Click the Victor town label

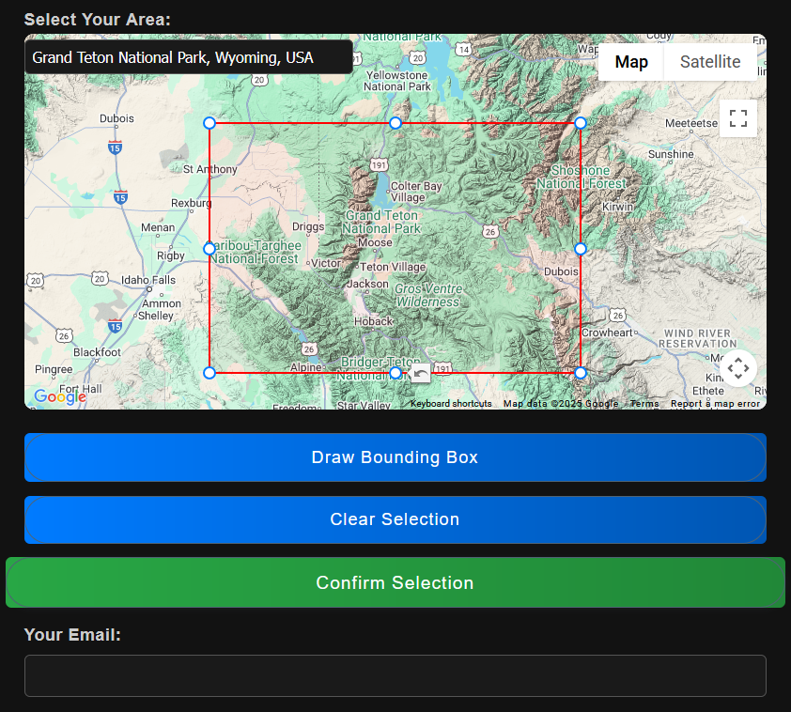tap(326, 263)
